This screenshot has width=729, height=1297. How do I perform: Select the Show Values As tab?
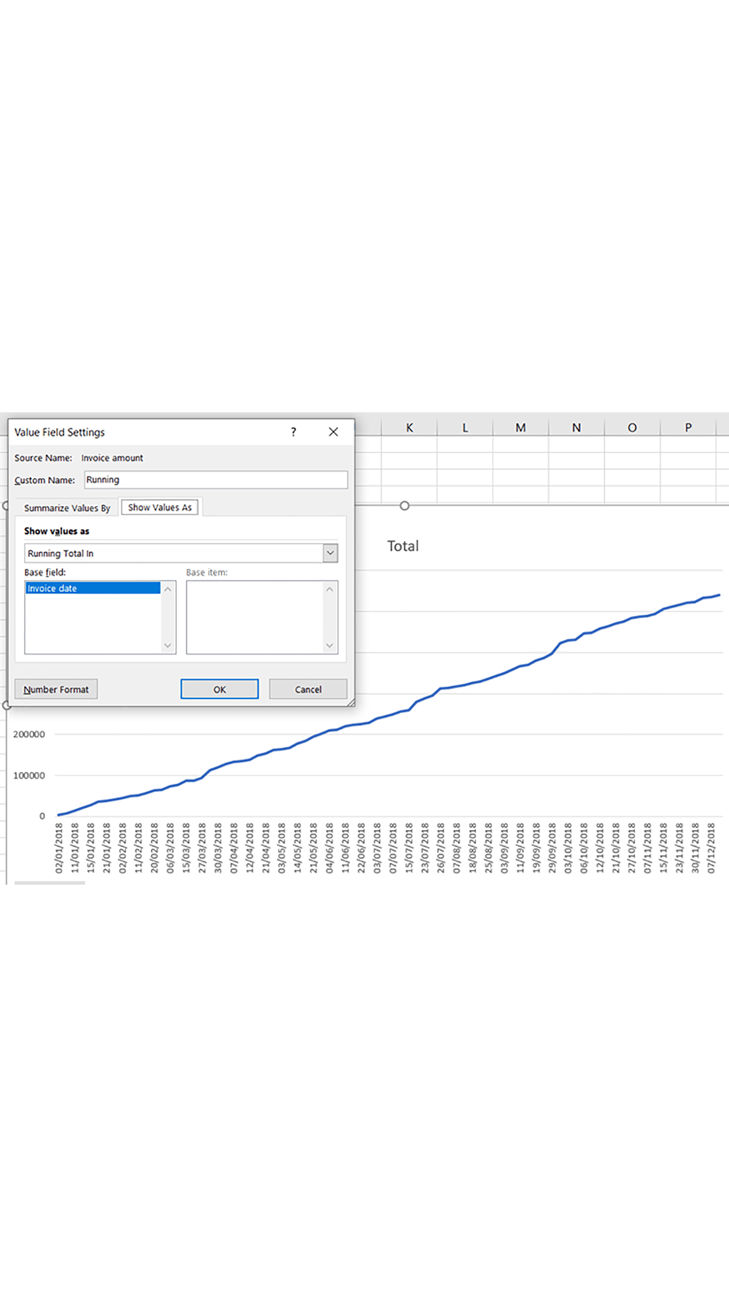[159, 508]
